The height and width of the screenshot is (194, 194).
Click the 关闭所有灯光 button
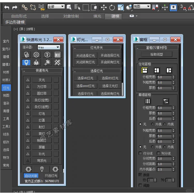[x=86, y=62]
